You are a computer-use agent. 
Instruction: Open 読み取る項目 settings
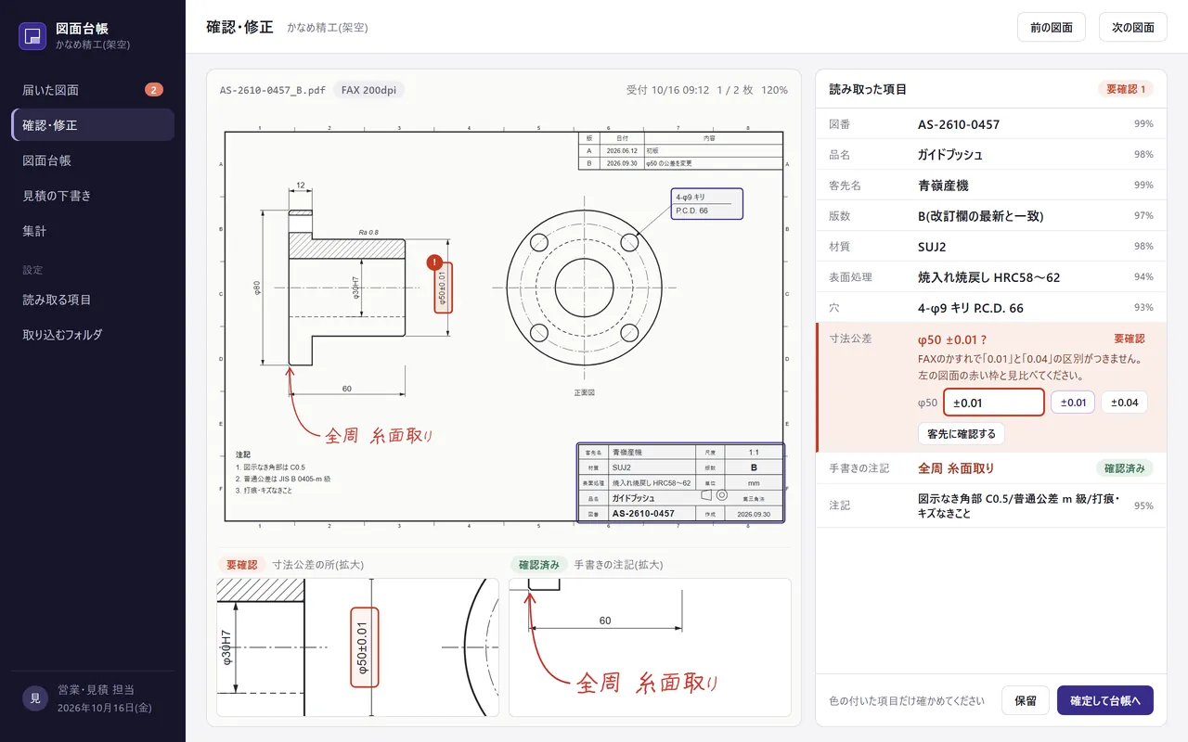click(x=93, y=300)
